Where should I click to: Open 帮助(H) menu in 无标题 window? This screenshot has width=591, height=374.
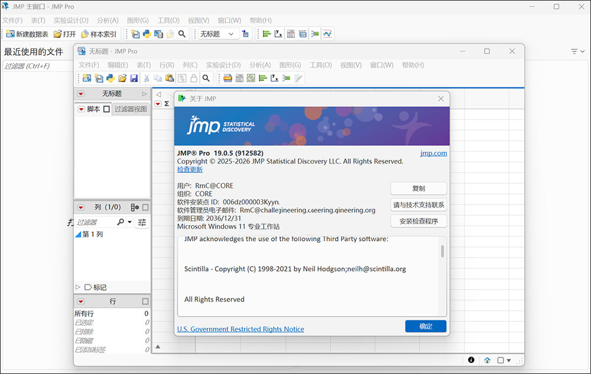click(413, 65)
